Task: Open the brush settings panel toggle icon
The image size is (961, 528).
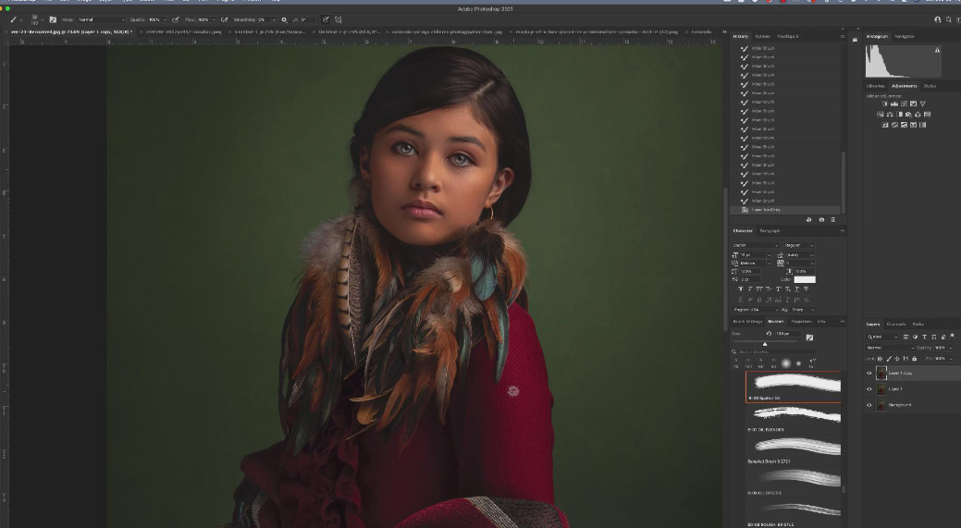Action: point(53,19)
